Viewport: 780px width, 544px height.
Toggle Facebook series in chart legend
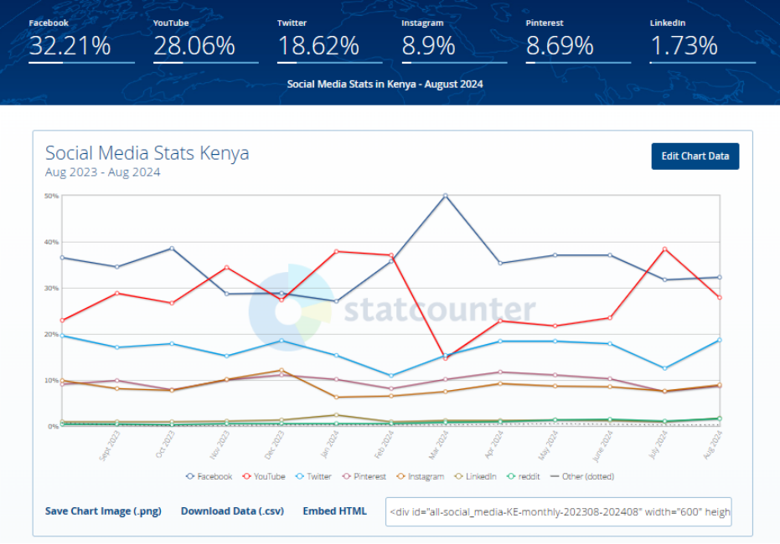tap(209, 476)
